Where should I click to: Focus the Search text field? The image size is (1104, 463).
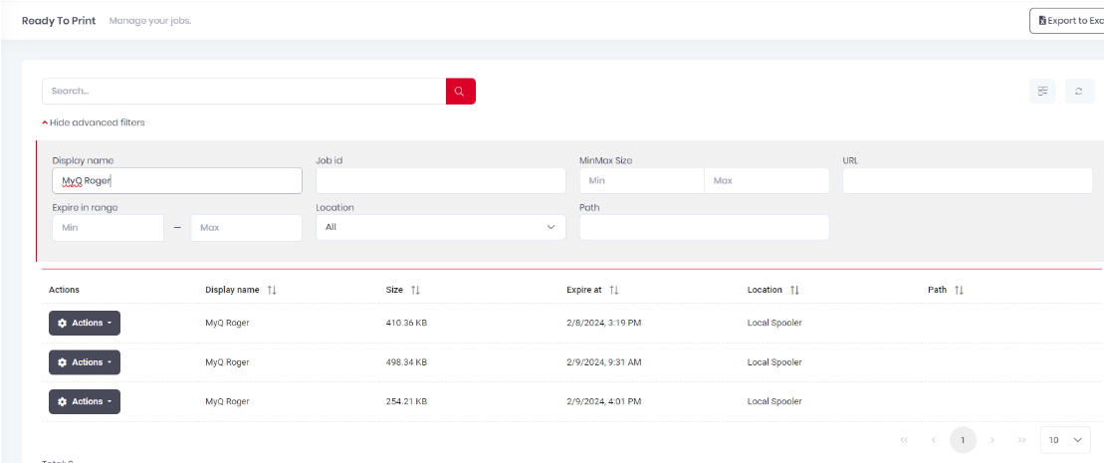[244, 91]
